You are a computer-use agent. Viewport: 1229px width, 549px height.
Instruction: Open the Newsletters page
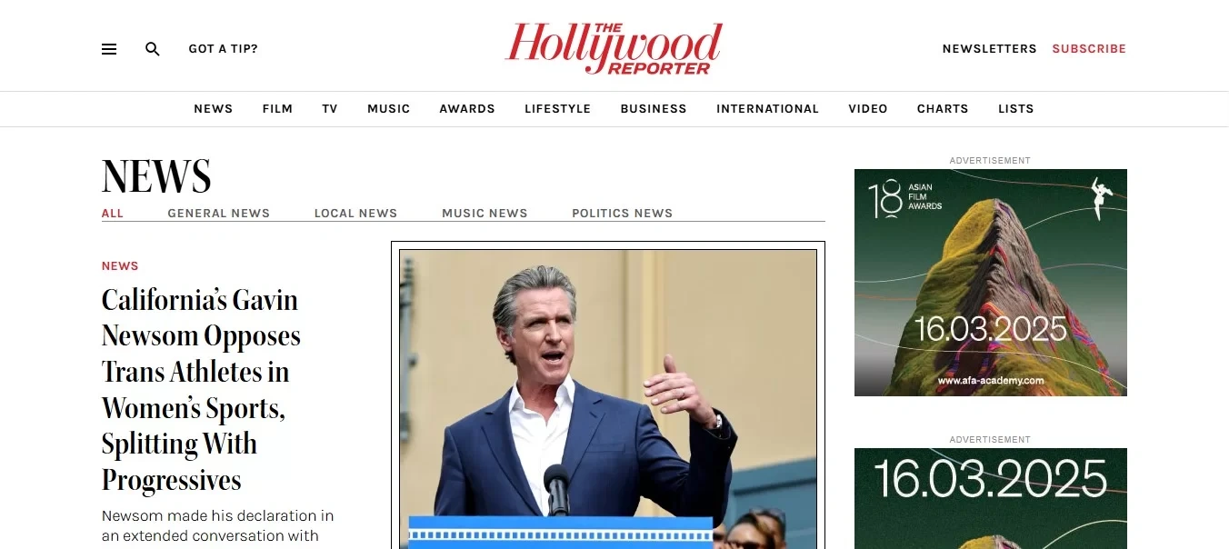(989, 49)
